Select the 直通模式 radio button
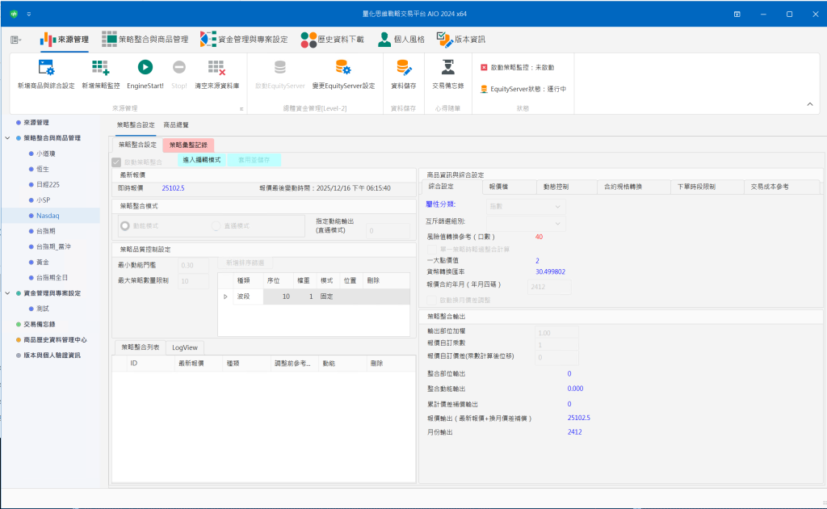Viewport: 827px width, 509px height. pos(216,226)
